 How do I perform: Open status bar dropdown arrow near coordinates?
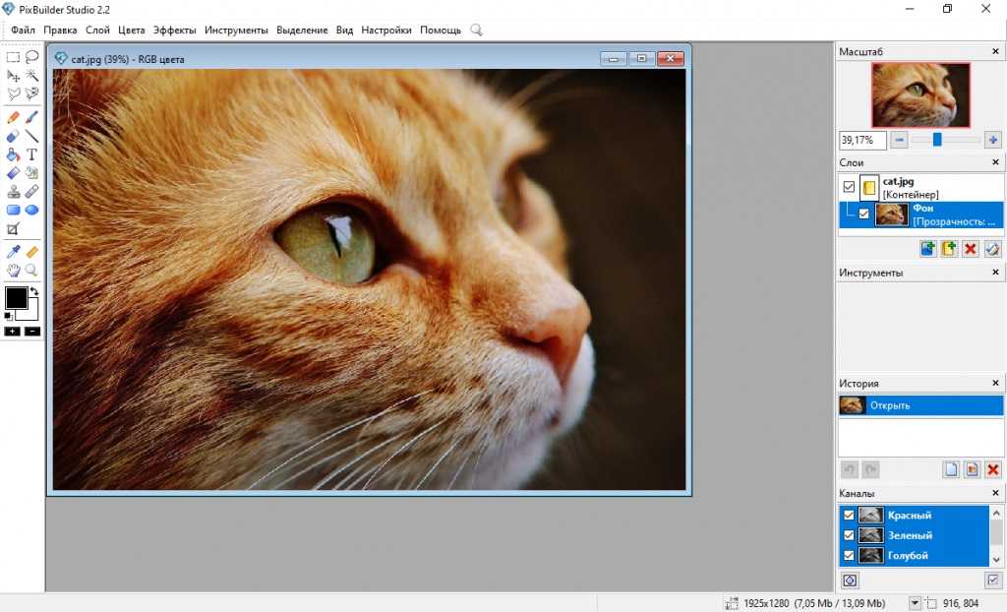915,602
